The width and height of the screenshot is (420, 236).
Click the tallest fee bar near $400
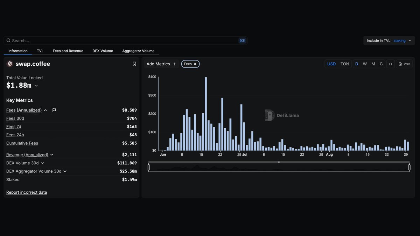206,114
